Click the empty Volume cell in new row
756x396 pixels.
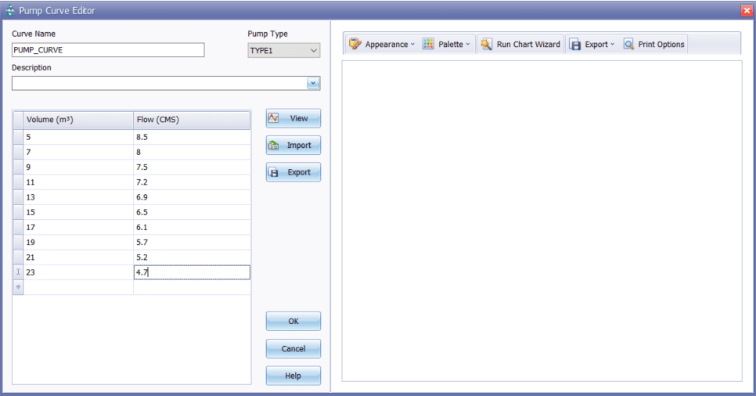pos(78,287)
